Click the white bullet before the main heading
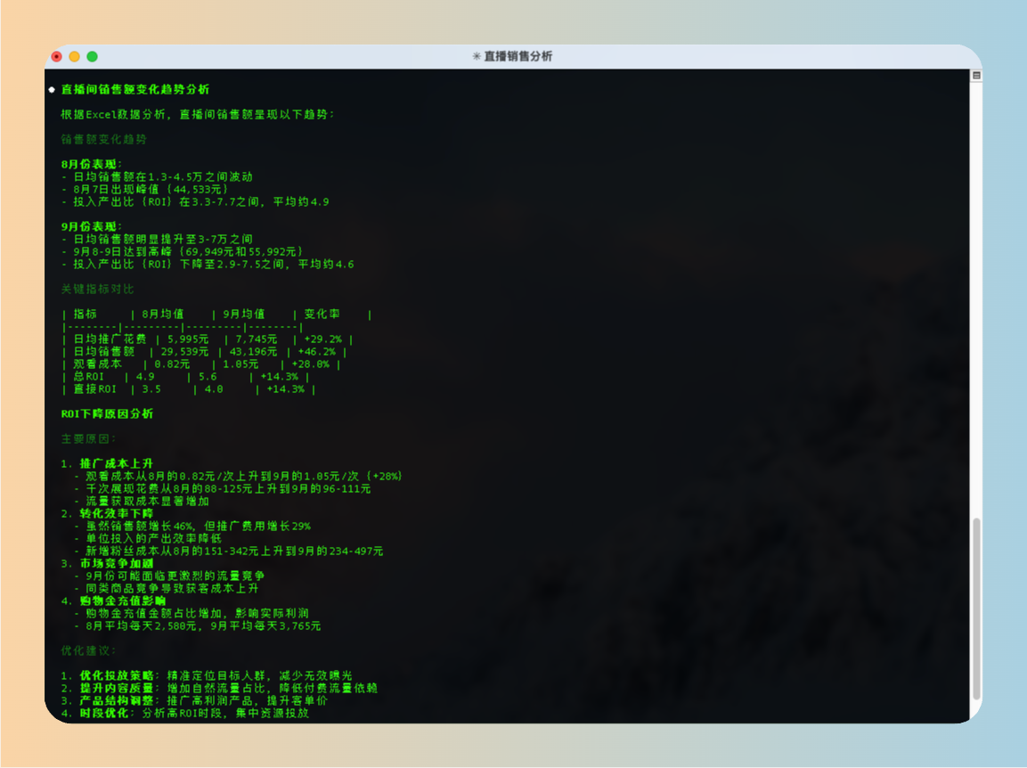 point(52,90)
